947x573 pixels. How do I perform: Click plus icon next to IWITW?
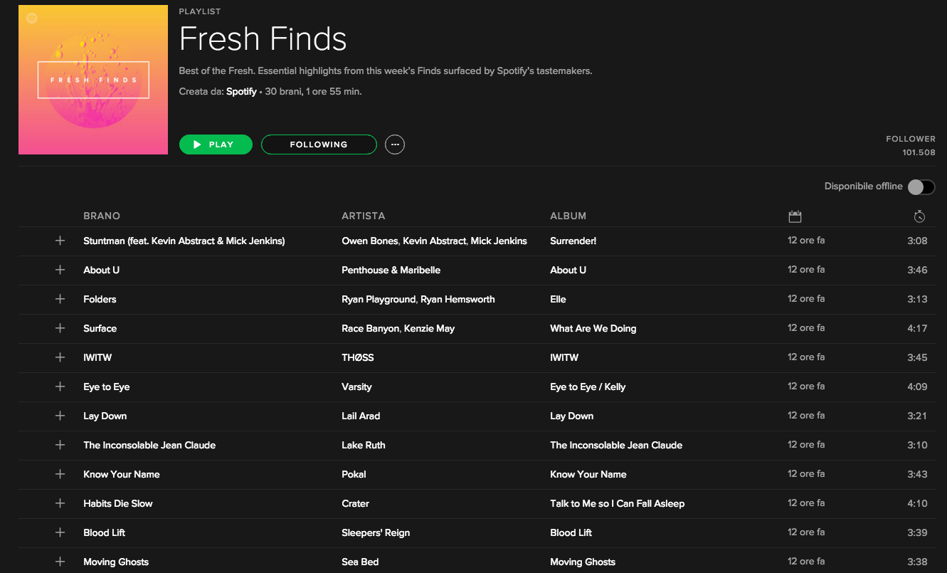pyautogui.click(x=60, y=357)
